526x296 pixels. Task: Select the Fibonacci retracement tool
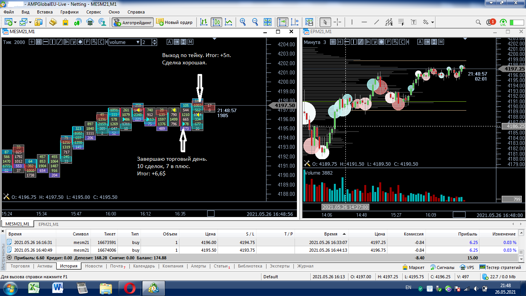click(401, 22)
